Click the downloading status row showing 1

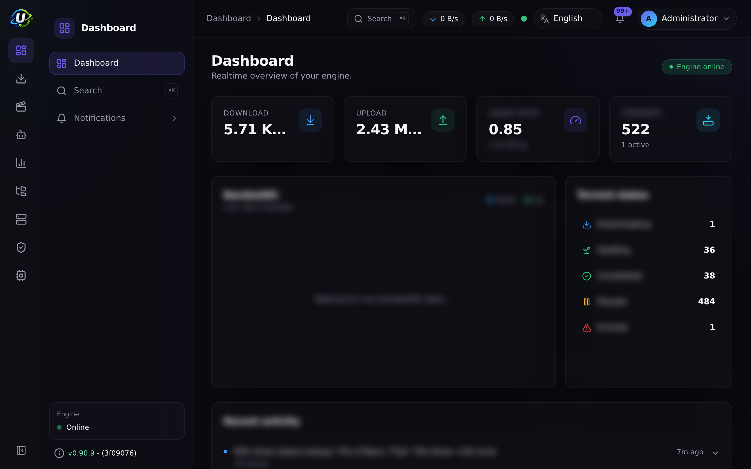point(648,224)
